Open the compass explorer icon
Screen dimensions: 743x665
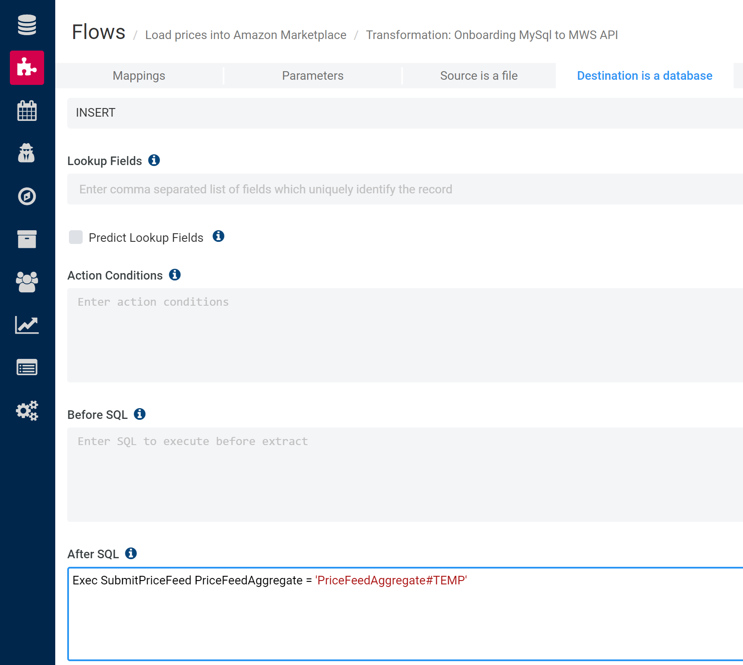(27, 196)
